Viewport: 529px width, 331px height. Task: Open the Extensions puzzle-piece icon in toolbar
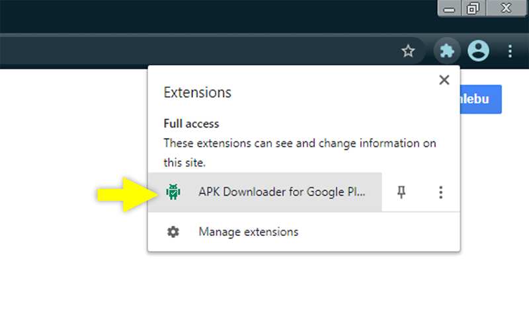pos(447,52)
